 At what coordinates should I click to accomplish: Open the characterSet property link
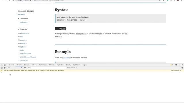[26, 54]
